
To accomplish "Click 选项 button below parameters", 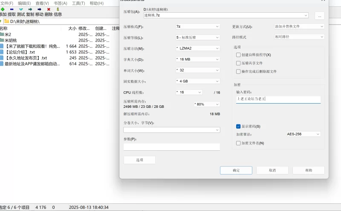I will 140,160.
